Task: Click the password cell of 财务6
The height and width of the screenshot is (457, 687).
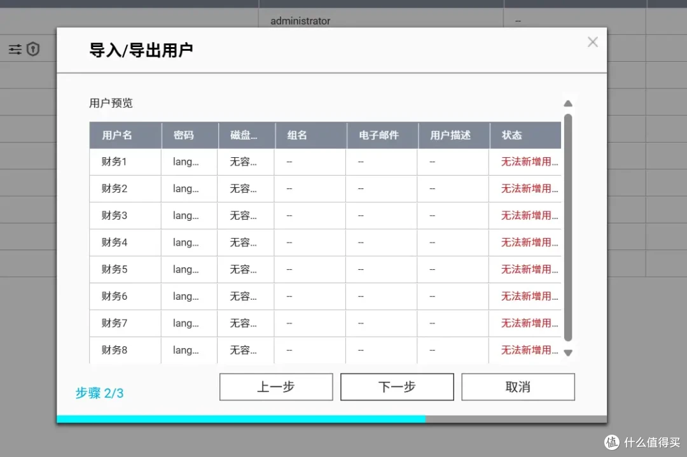Action: (189, 297)
